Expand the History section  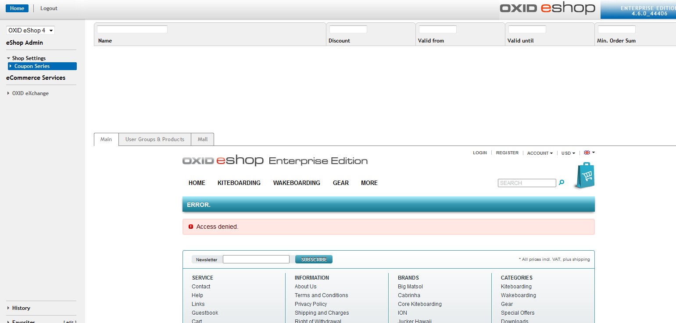tap(21, 308)
